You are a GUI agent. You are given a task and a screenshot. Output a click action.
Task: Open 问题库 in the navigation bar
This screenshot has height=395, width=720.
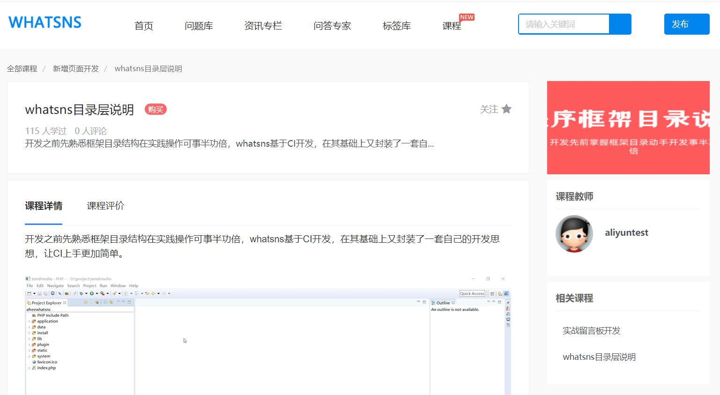tap(199, 26)
